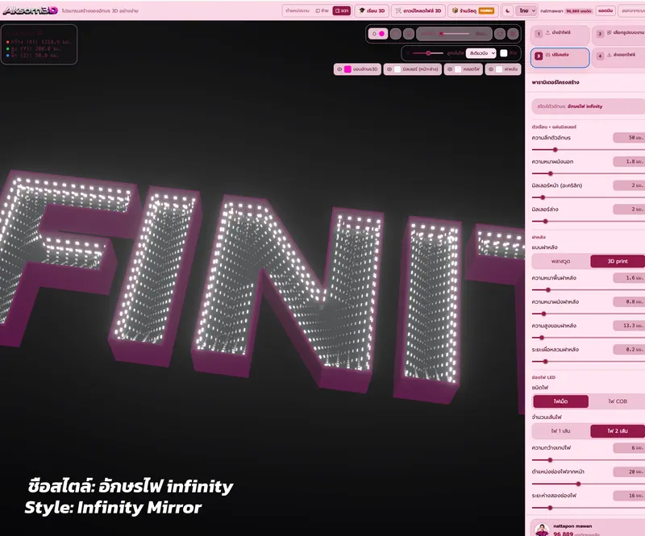Image resolution: width=645 pixels, height=536 pixels.
Task: Adjust ตำแหน่งช่องไฟจากหน้า slider
Action: tap(589, 484)
